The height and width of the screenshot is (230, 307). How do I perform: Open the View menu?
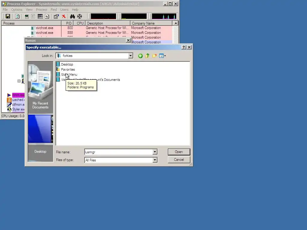pyautogui.click(x=29, y=10)
